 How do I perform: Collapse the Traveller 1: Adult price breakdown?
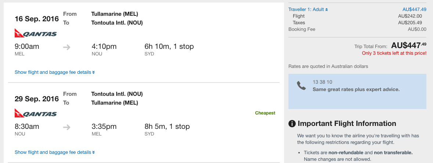click(x=308, y=10)
